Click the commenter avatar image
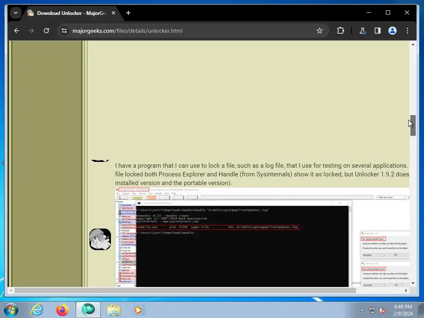 100,239
